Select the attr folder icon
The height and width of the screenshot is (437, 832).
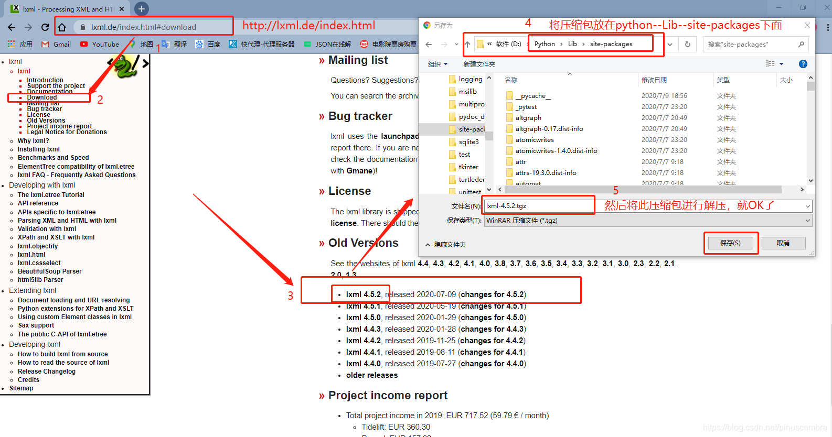pyautogui.click(x=509, y=162)
